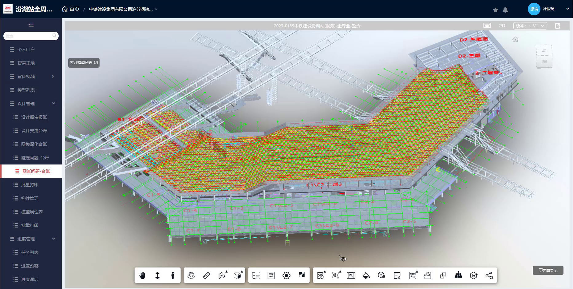Expand the 宣传视频 submenu

coord(53,76)
